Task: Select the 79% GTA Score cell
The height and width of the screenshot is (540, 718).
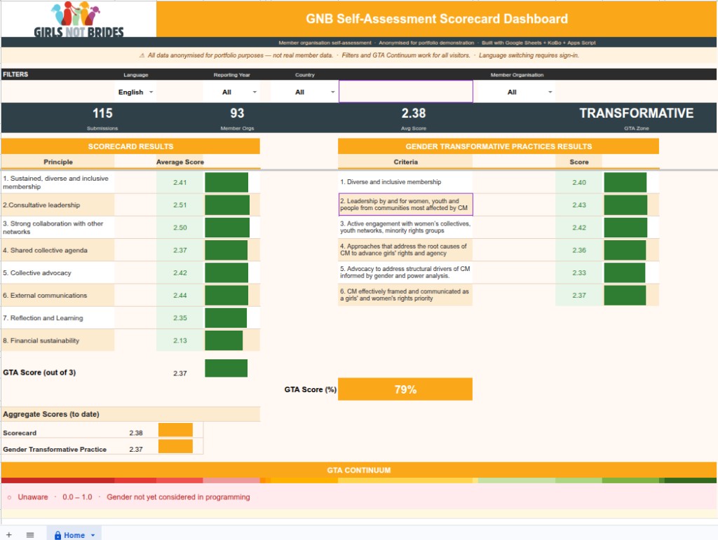Action: tap(405, 389)
